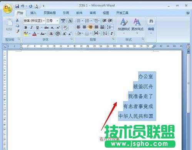Center align the text
The width and height of the screenshot is (192, 150).
pos(84,27)
